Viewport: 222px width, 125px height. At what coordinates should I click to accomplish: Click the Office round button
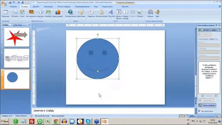[x=4, y=4]
